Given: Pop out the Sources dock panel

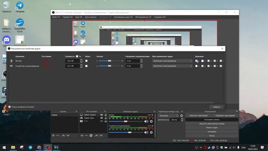Looking at the screenshot, I should point(105,112).
